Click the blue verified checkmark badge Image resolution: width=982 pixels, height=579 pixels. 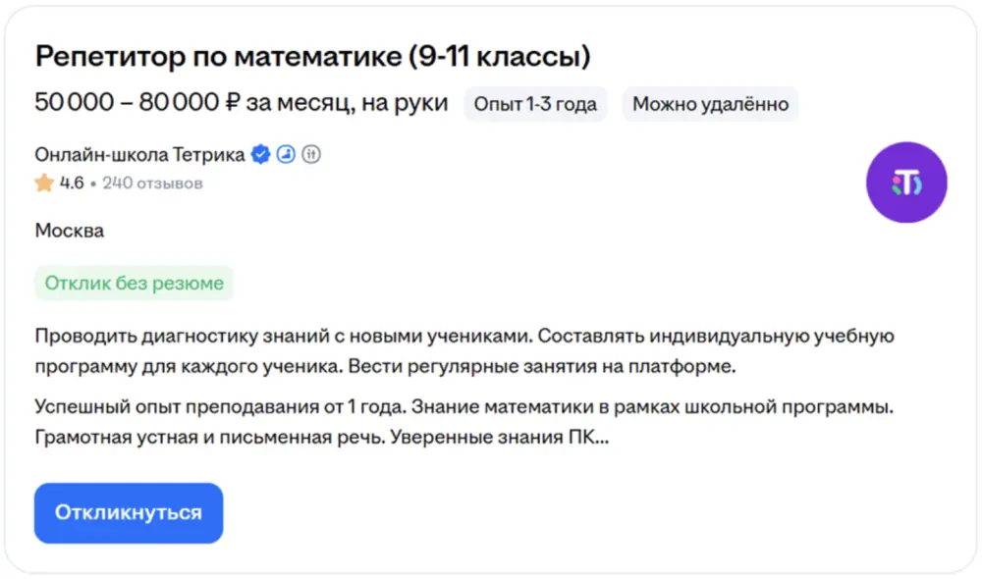pos(260,155)
